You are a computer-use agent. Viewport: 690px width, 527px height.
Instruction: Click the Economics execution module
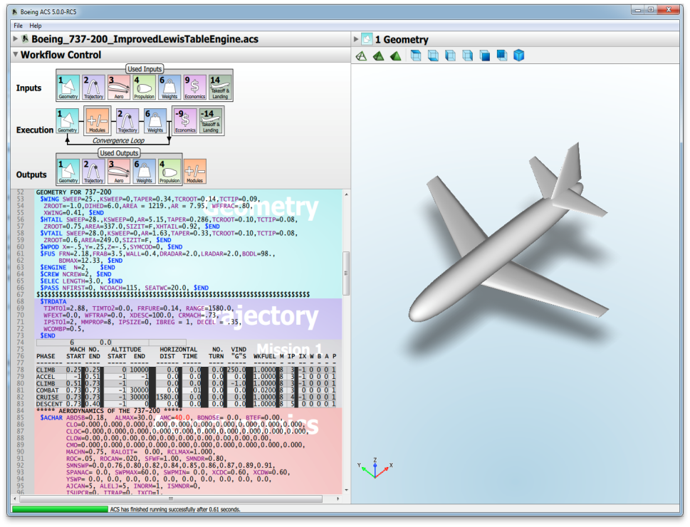pyautogui.click(x=185, y=121)
